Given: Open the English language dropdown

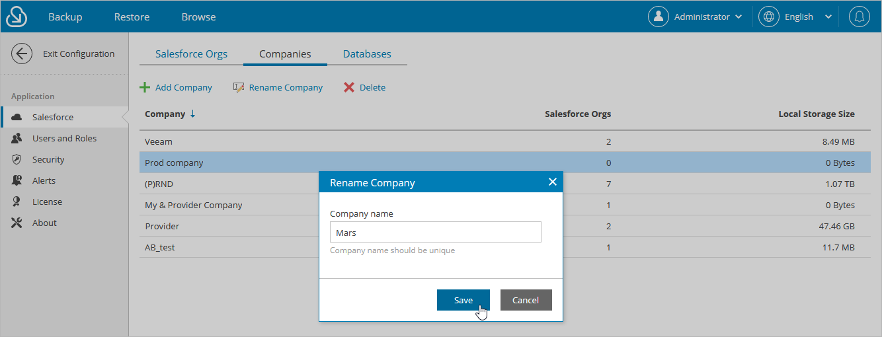Looking at the screenshot, I should point(795,17).
